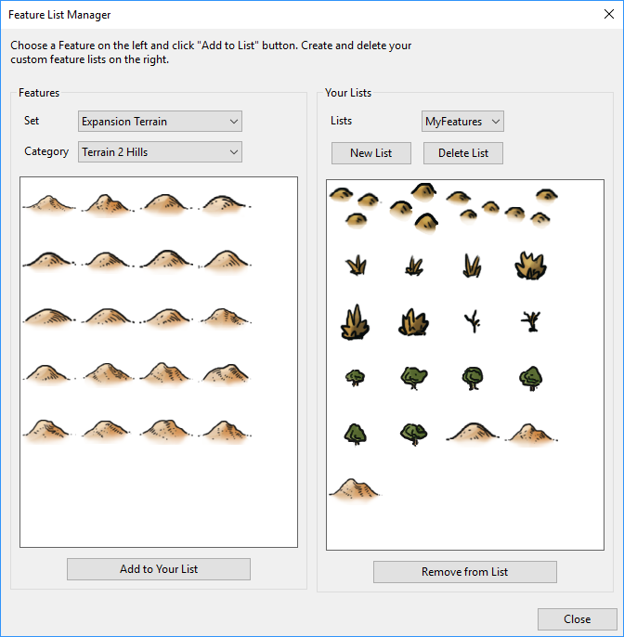
Task: Pick the first large brown bush beside the twigs
Action: [355, 322]
